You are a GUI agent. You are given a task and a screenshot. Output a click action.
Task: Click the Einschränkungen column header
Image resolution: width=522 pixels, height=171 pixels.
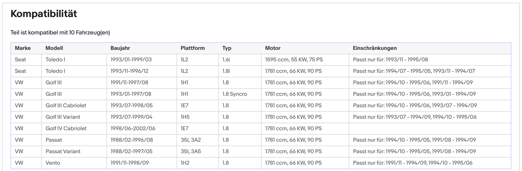375,48
